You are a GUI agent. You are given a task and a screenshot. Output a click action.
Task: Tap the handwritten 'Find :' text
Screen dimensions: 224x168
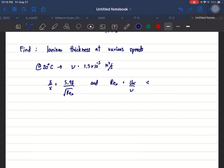tap(28, 49)
